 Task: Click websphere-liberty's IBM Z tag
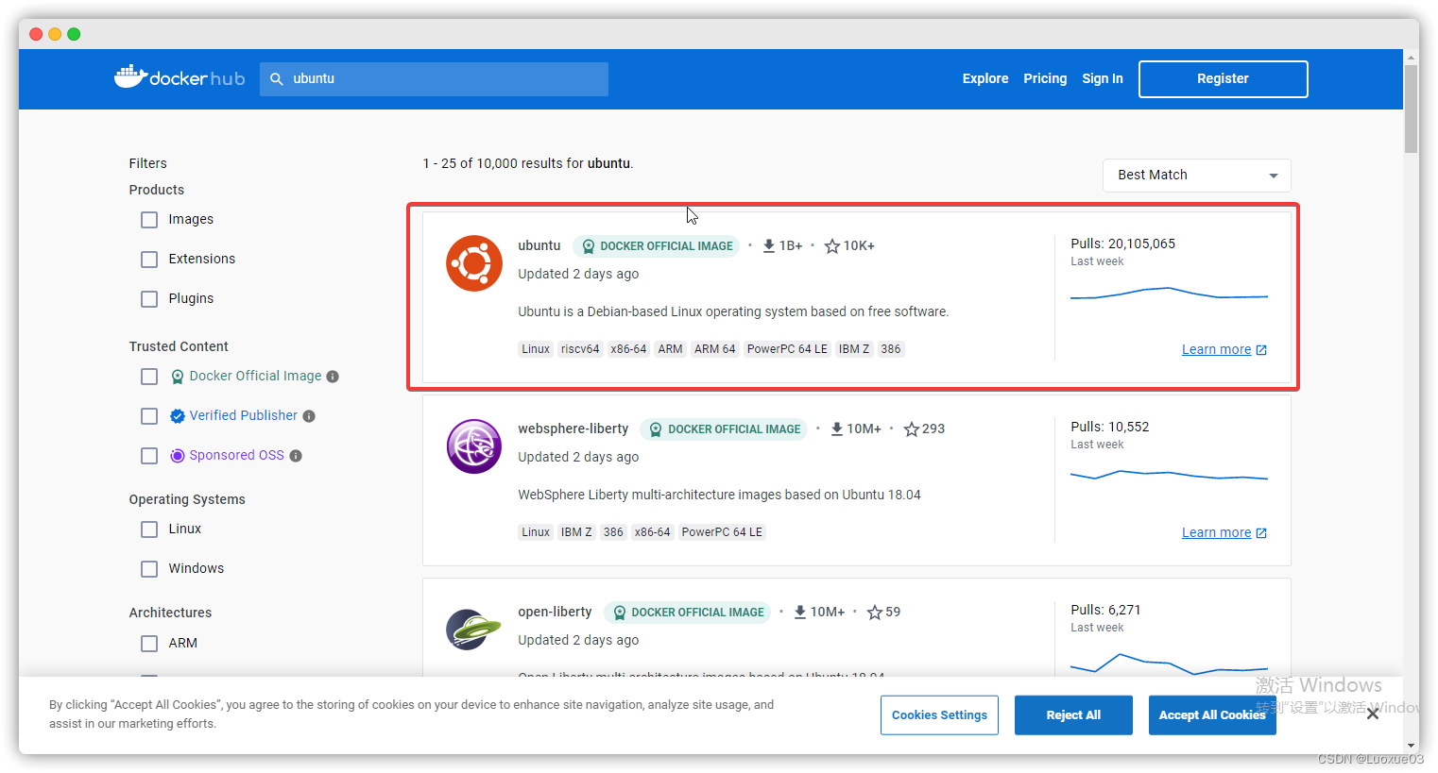tap(576, 532)
